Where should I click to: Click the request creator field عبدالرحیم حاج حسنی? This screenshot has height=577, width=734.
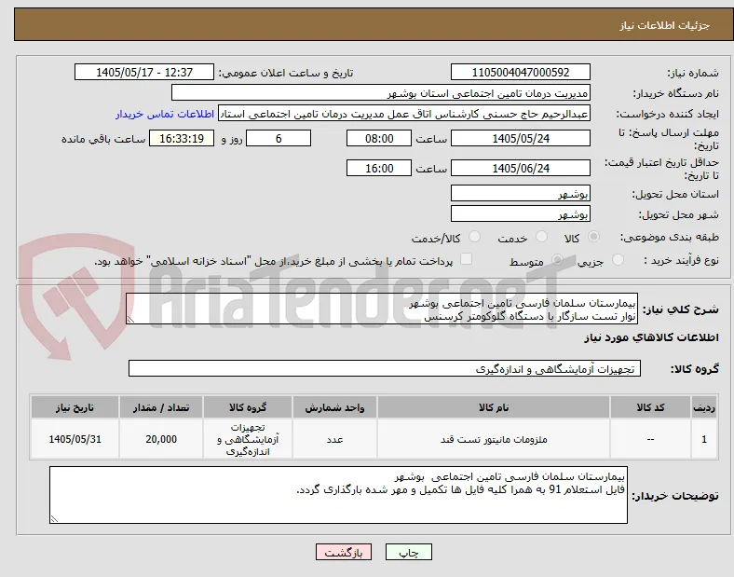coord(404,114)
